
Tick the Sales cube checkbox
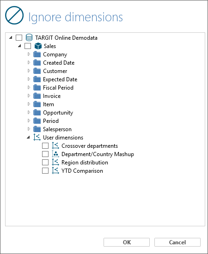[x=28, y=46]
